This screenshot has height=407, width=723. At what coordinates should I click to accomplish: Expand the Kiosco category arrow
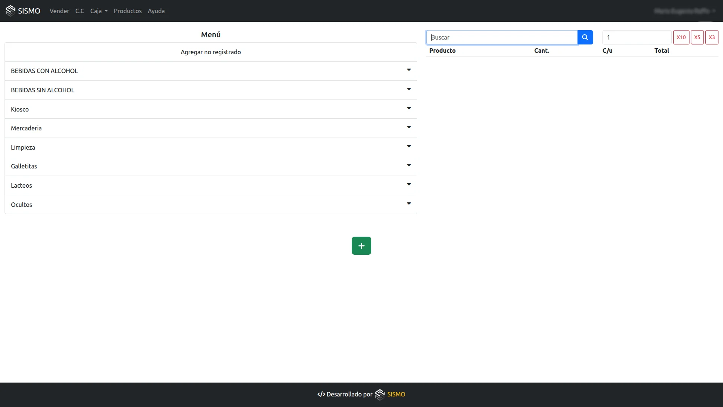pyautogui.click(x=409, y=109)
